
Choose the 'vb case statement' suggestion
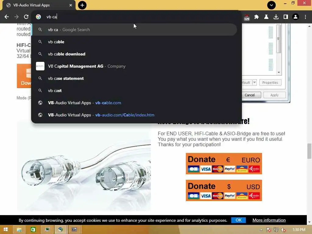134,78
